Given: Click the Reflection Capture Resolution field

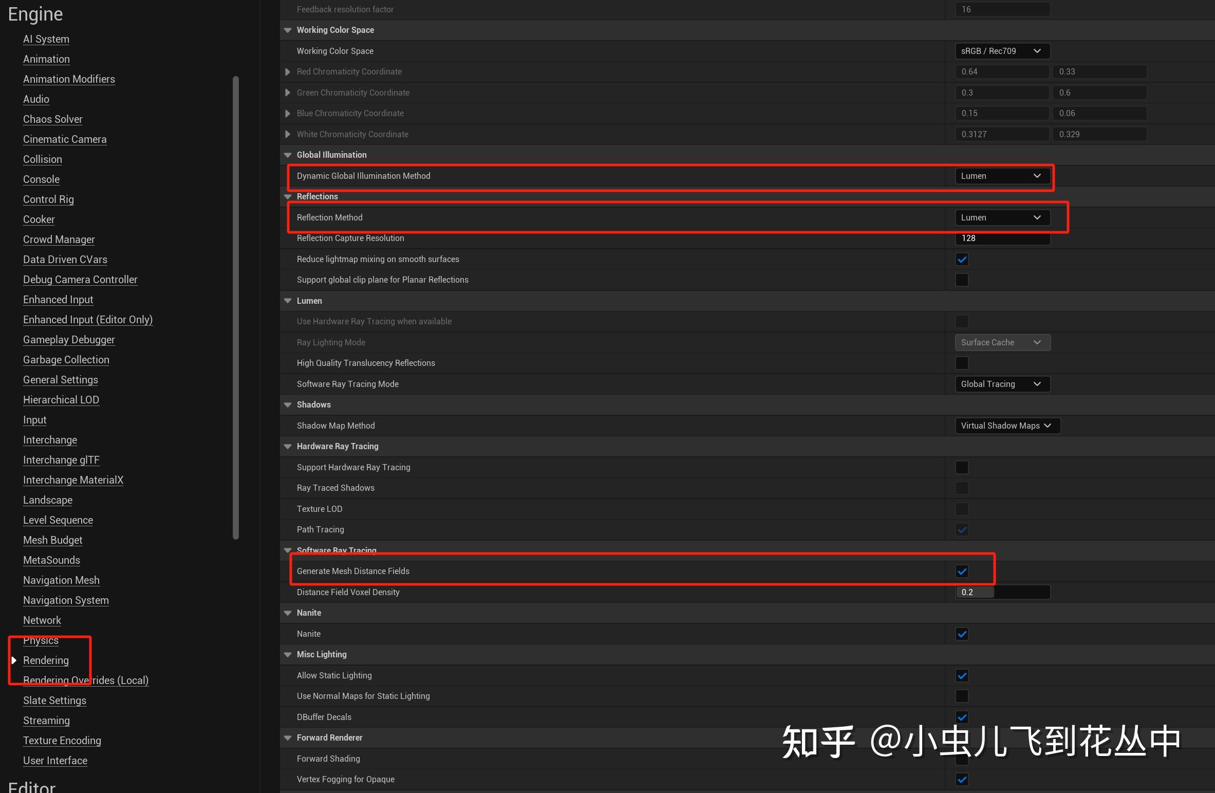Looking at the screenshot, I should pyautogui.click(x=1002, y=238).
